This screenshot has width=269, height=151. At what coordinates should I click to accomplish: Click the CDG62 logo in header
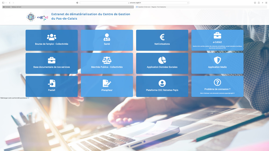pos(37,17)
